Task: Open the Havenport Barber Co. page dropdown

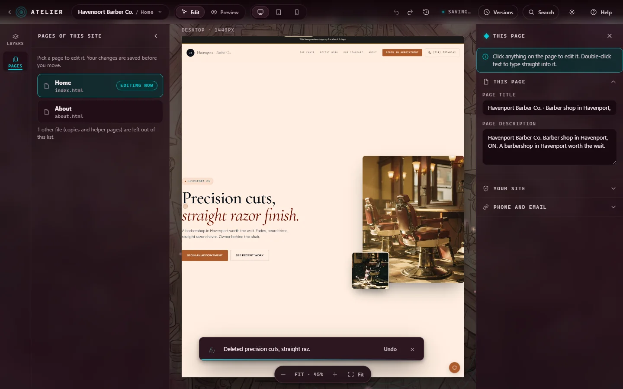Action: tap(120, 12)
